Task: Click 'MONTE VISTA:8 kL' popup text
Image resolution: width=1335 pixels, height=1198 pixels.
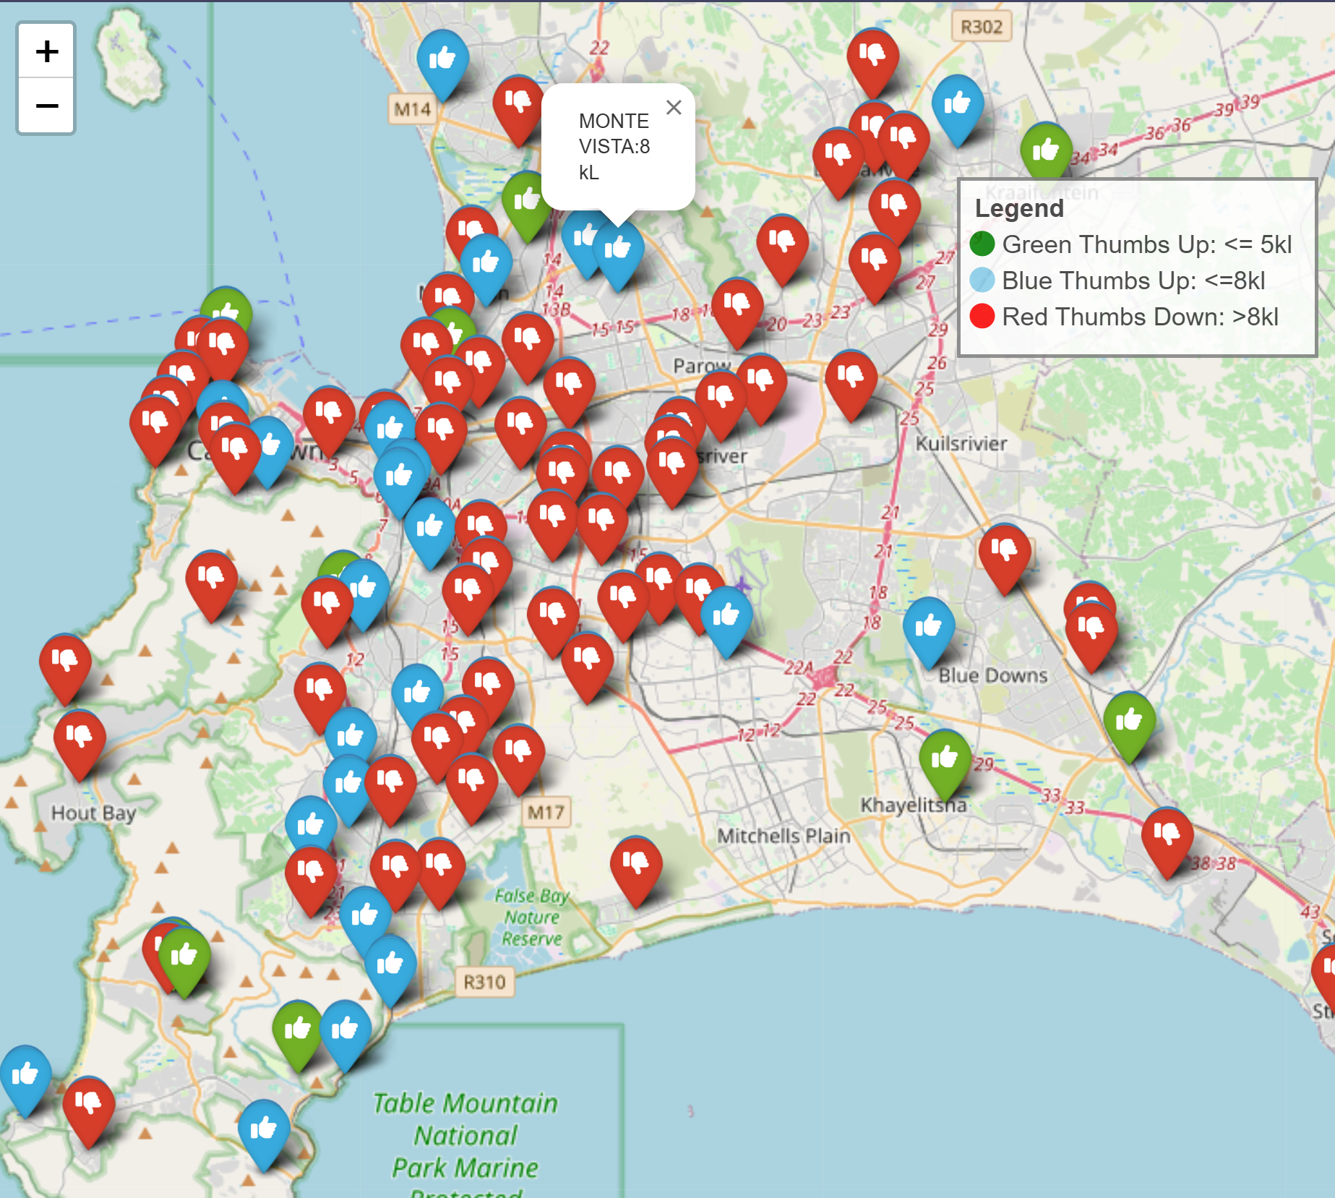Action: point(614,147)
